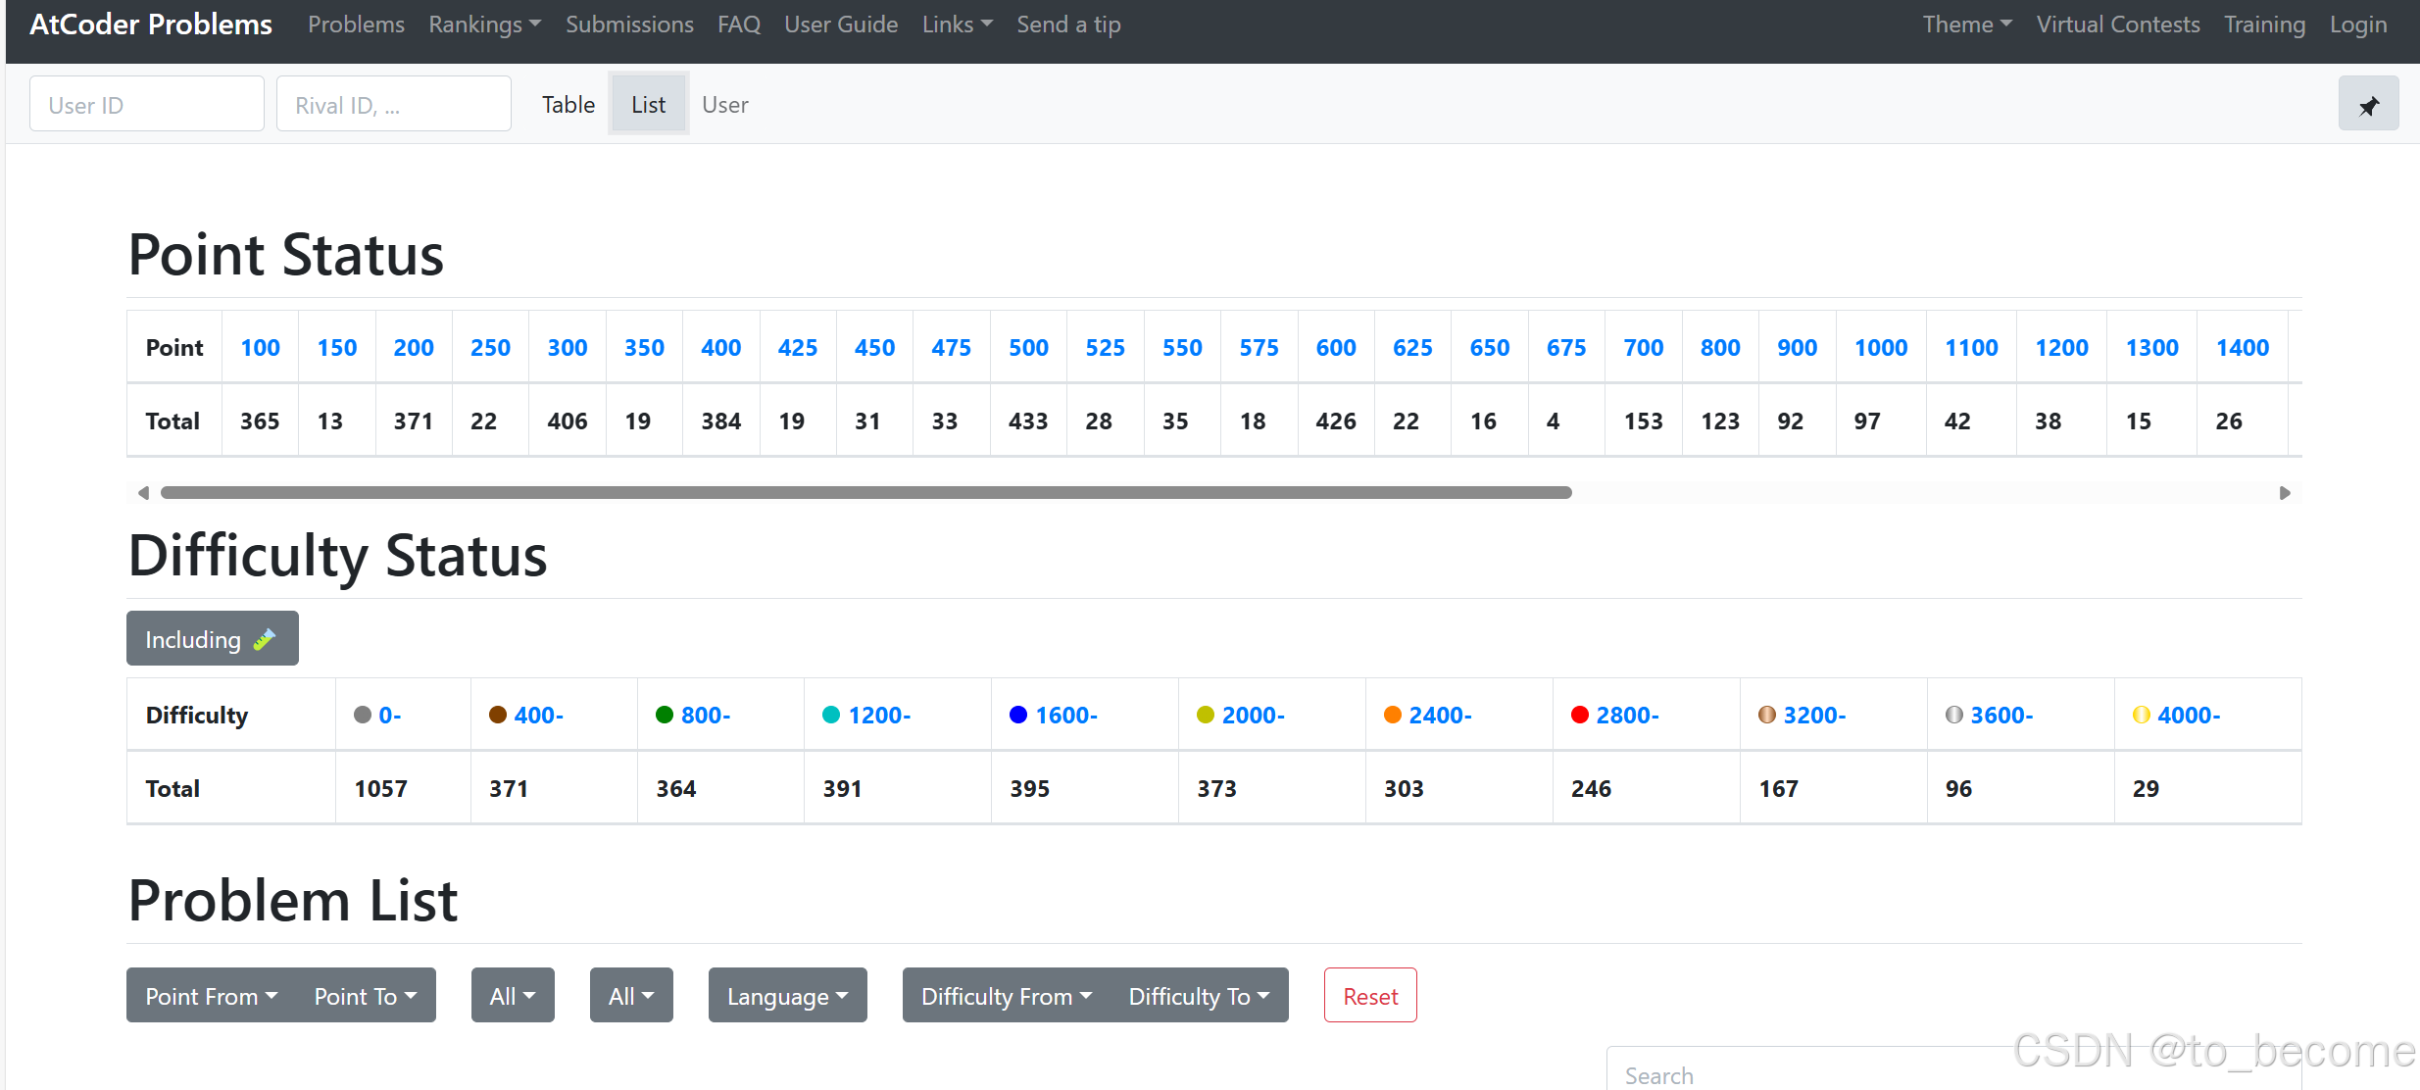Click the gold 4000- difficulty circle
This screenshot has width=2420, height=1090.
[x=2141, y=716]
